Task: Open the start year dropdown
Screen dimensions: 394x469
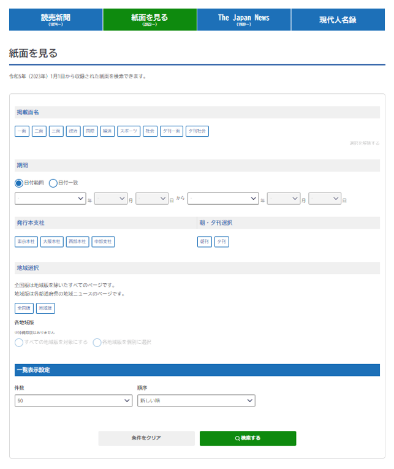Action: (x=50, y=199)
